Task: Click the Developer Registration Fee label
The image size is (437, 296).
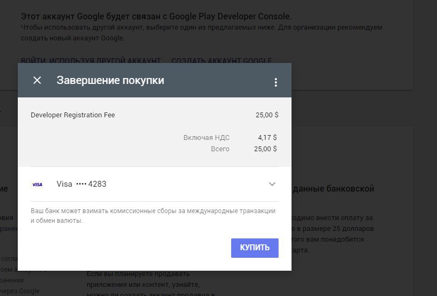Action: [x=73, y=115]
